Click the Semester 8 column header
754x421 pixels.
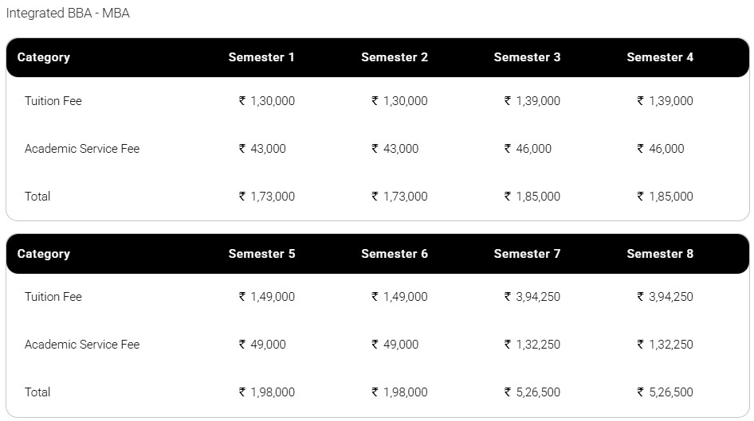[x=660, y=254]
